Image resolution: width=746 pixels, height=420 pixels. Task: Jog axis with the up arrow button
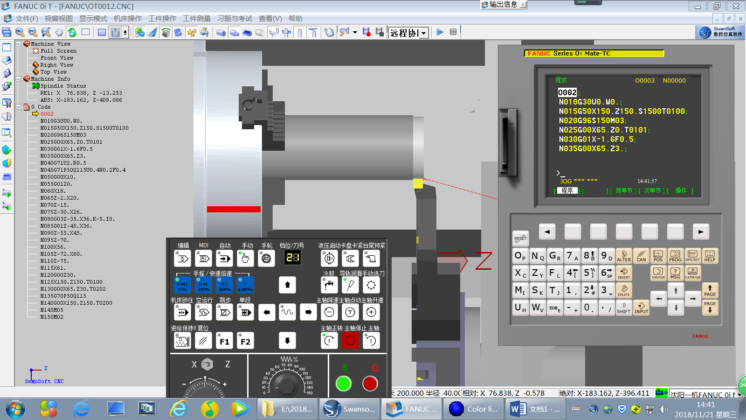287,285
